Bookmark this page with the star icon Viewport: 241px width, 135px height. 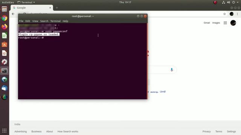pos(224,14)
